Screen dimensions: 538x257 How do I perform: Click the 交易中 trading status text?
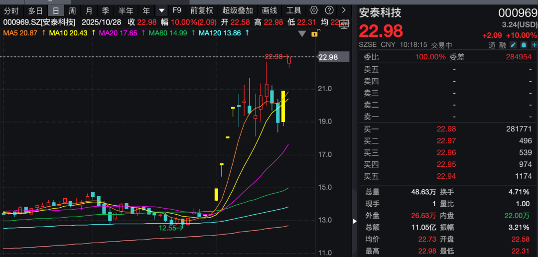(x=441, y=45)
